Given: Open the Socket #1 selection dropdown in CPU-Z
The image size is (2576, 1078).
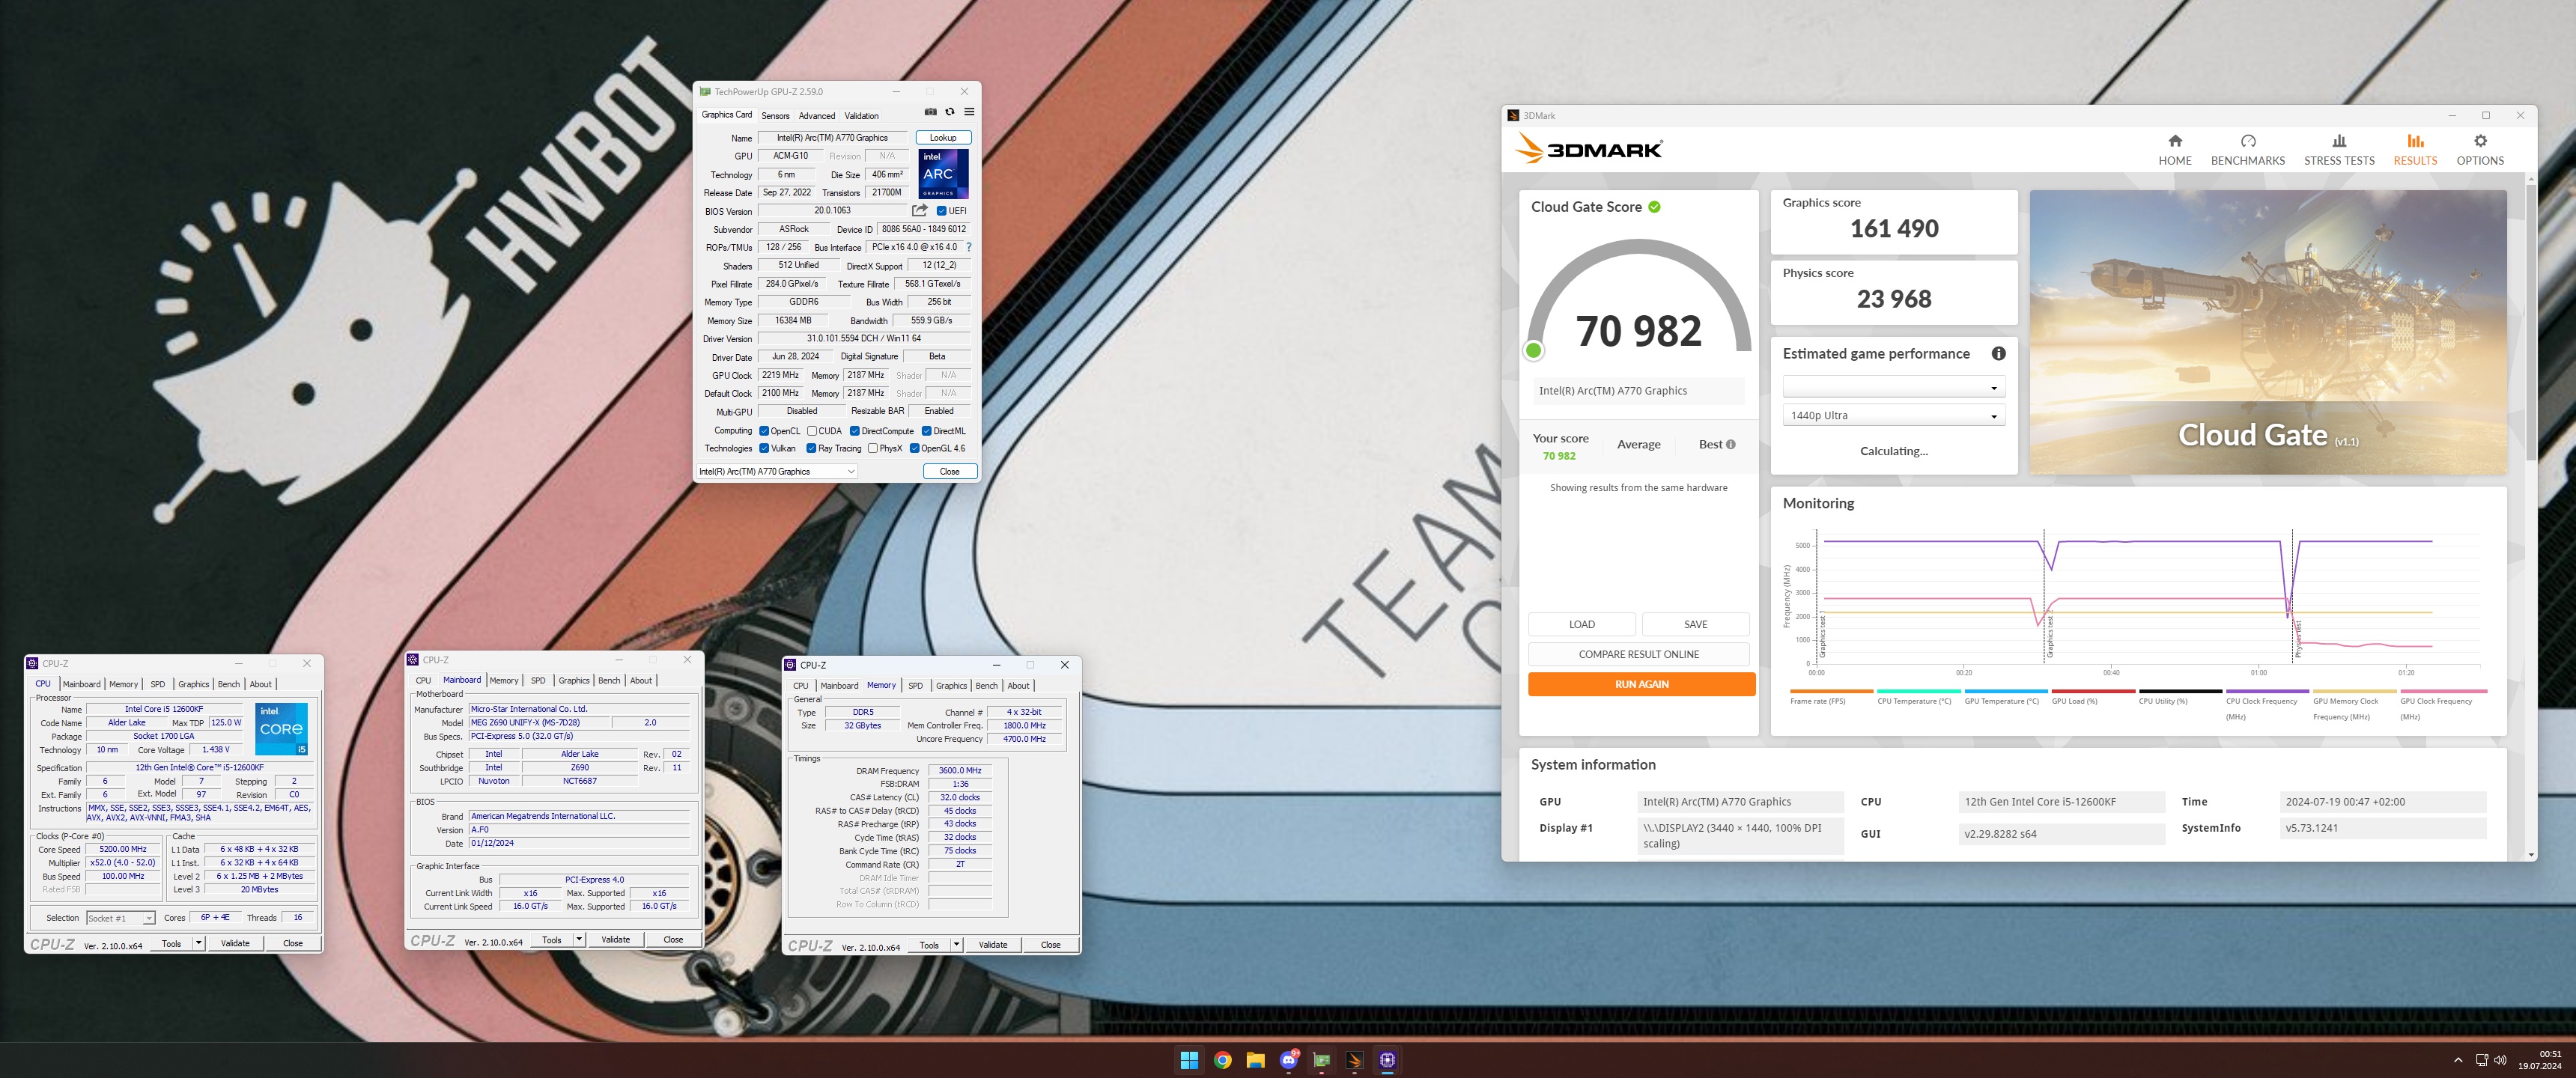Looking at the screenshot, I should pos(120,918).
